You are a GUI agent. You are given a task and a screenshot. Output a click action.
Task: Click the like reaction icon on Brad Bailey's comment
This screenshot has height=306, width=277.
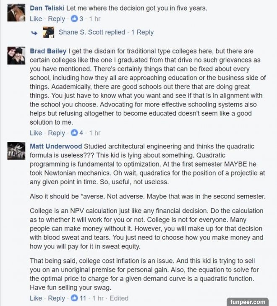click(74, 133)
